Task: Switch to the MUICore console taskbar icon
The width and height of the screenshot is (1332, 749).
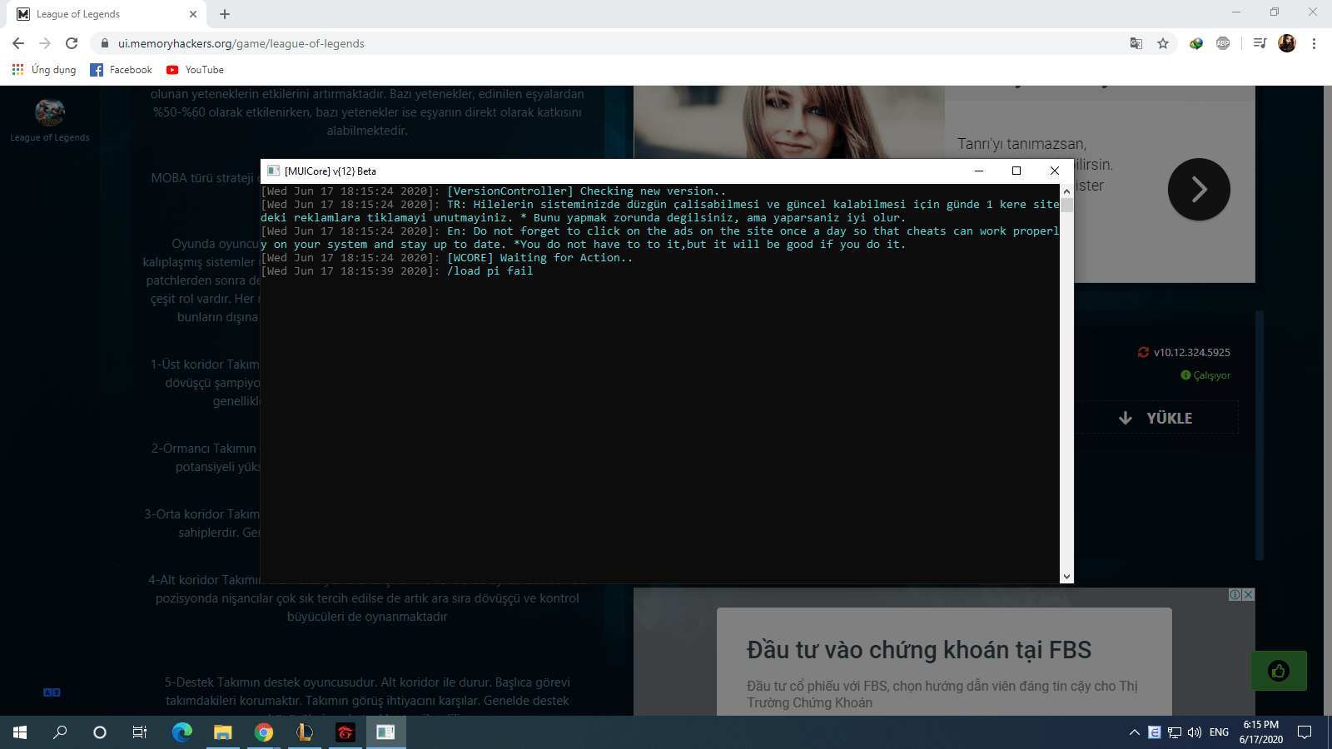Action: pos(385,732)
